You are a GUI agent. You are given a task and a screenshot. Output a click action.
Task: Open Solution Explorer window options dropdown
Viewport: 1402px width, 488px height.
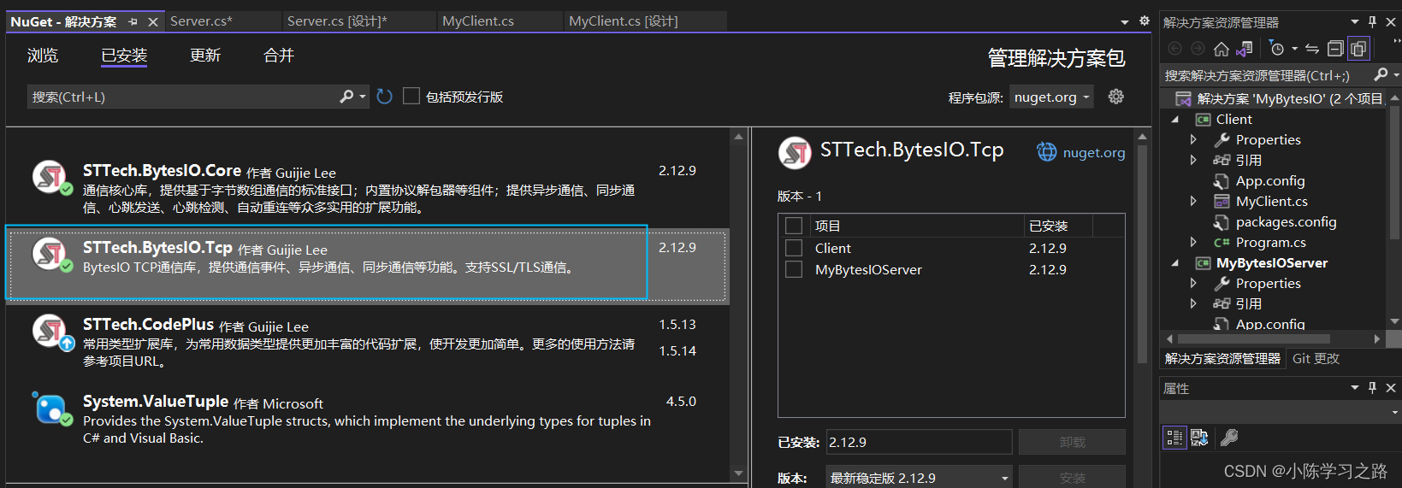[x=1355, y=21]
